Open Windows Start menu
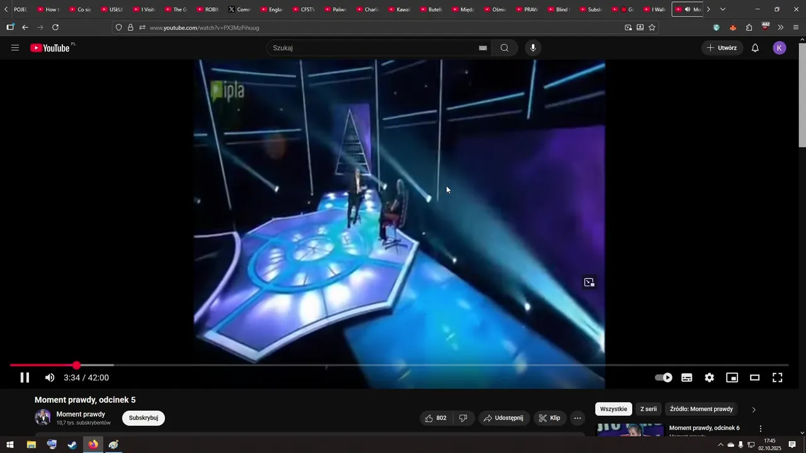This screenshot has height=453, width=806. click(10, 445)
